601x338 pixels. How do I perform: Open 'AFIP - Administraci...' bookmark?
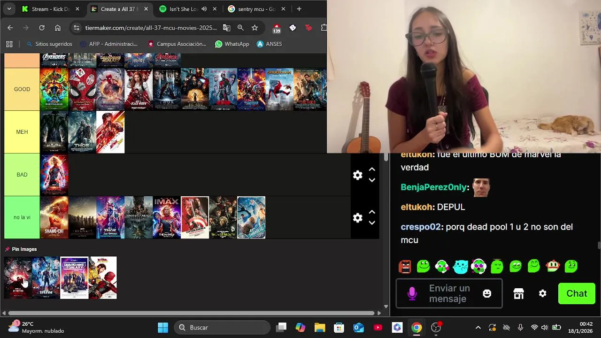[x=109, y=44]
